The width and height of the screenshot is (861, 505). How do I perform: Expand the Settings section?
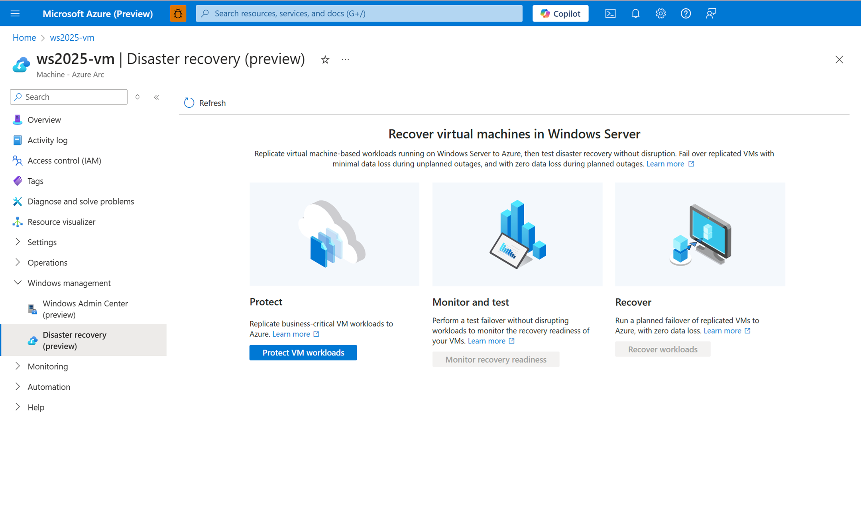(42, 242)
